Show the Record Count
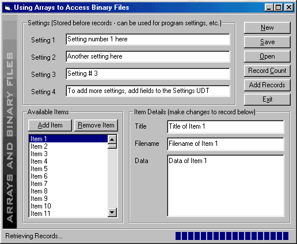 (267, 71)
